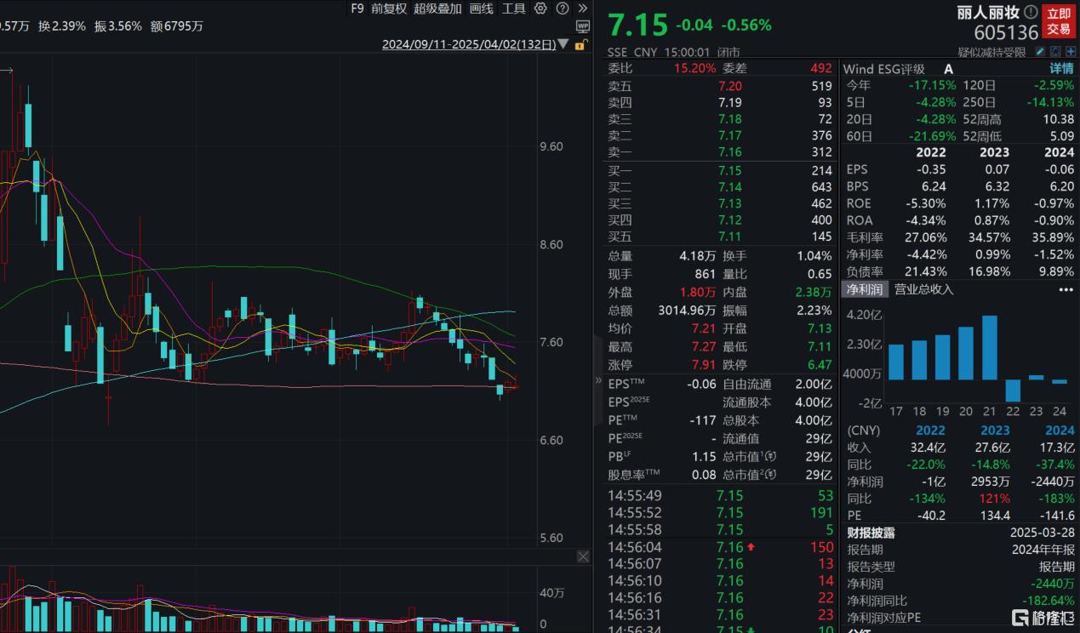Viewport: 1080px width, 633px height.
Task: Switch to 营业总收入 tab
Action: point(923,289)
